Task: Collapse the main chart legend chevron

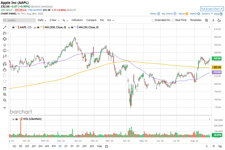Action: [x=209, y=27]
